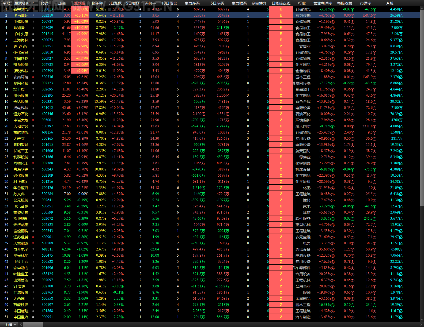Click the marker icon beside 新宁物流
The height and width of the screenshot is (327, 424).
(33, 9)
